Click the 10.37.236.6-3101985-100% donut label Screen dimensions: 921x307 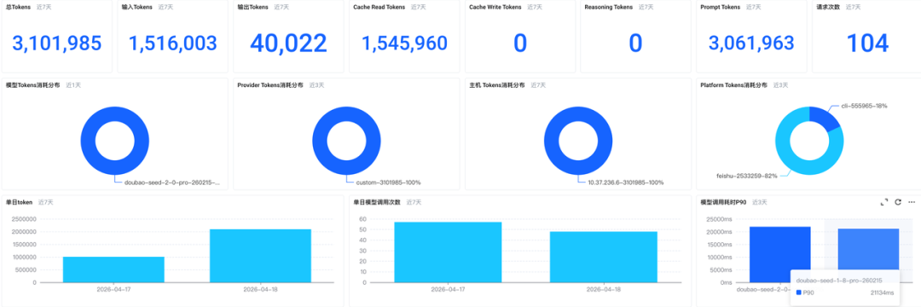626,182
